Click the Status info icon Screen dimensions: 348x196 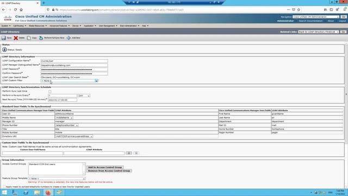pos(4,50)
